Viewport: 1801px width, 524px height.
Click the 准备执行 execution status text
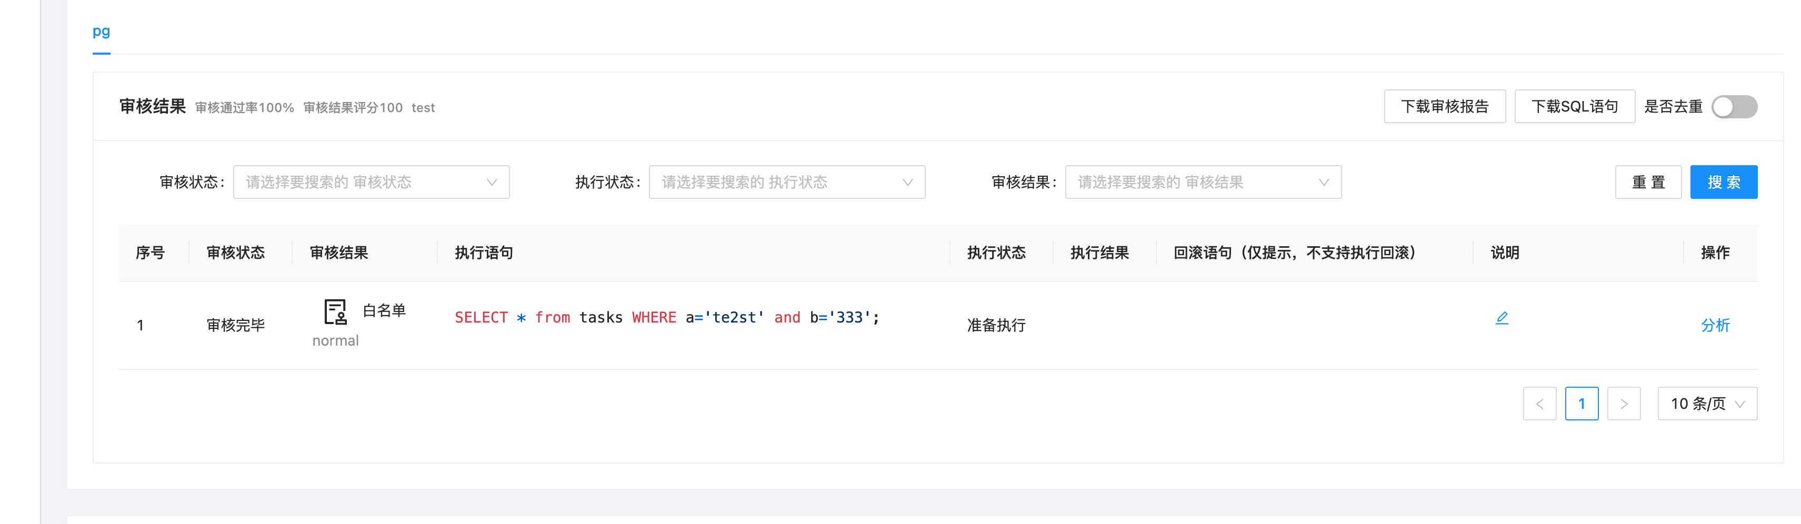996,325
